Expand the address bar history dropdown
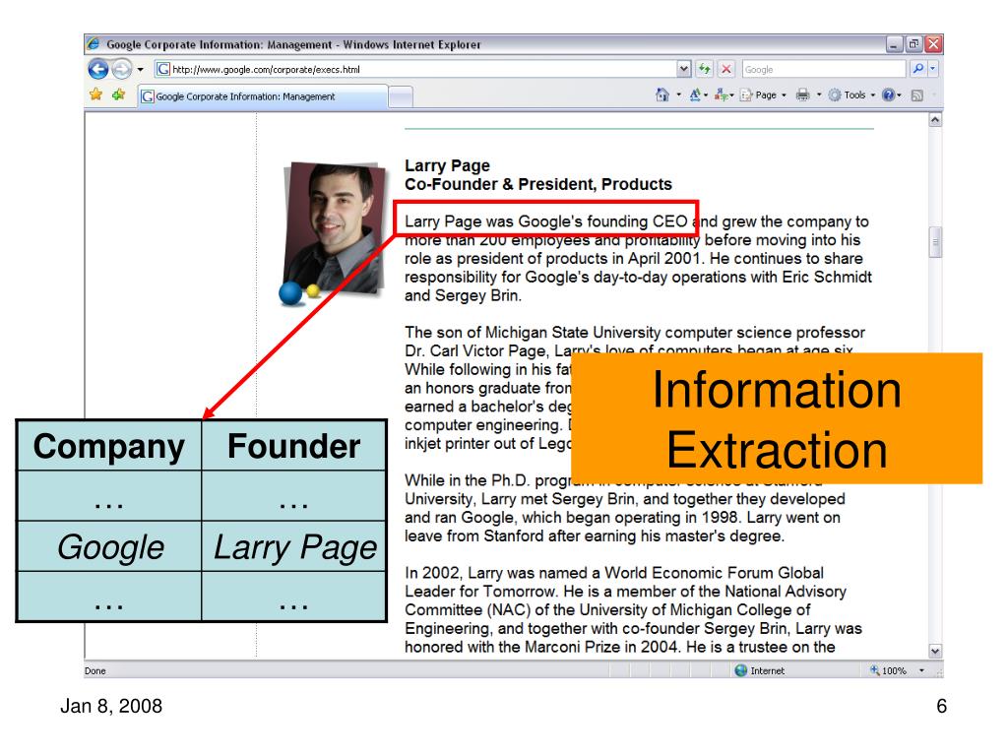The height and width of the screenshot is (756, 1008). 684,69
